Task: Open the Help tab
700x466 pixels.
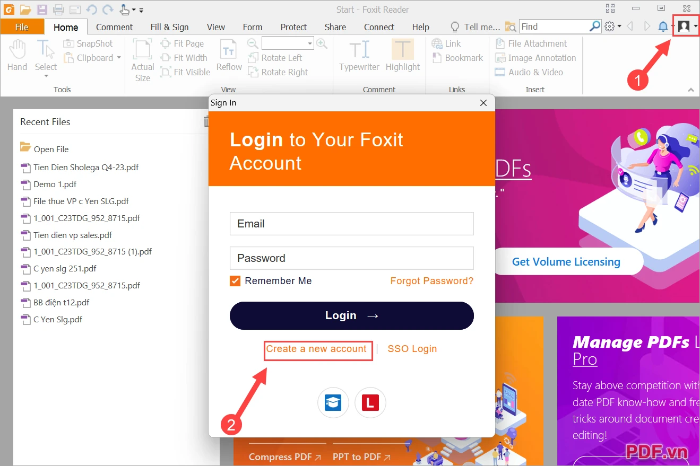Action: (x=420, y=27)
